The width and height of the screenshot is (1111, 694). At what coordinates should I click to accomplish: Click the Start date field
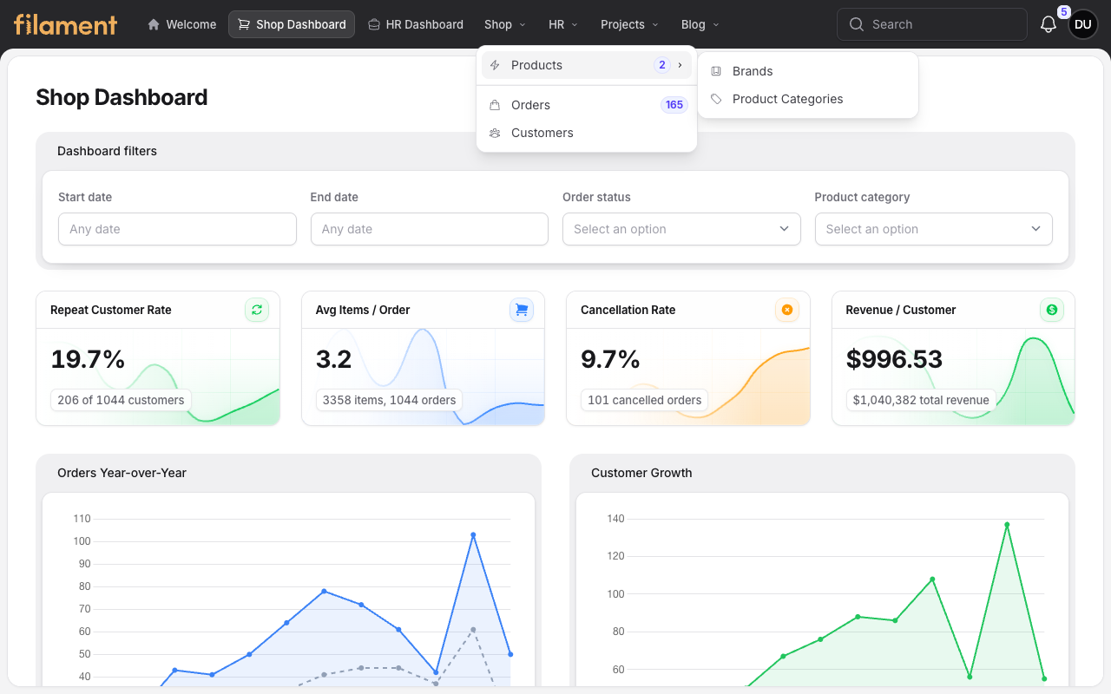[x=177, y=229]
